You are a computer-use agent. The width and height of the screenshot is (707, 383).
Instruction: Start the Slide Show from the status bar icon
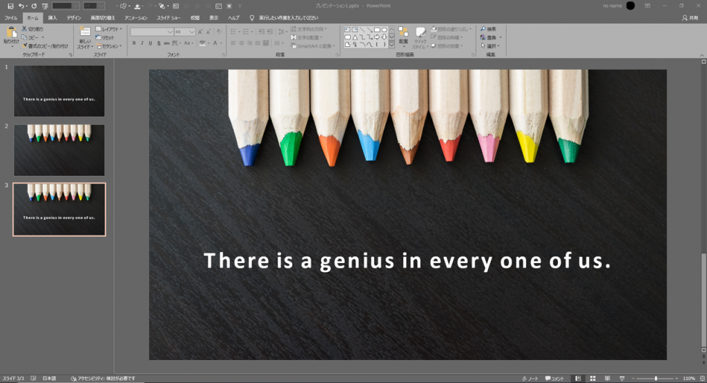622,378
